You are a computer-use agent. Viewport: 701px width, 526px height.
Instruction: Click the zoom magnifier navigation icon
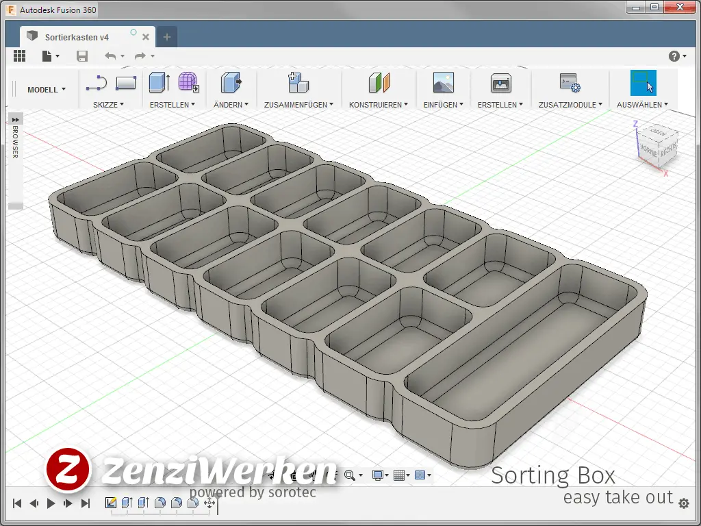pyautogui.click(x=350, y=475)
